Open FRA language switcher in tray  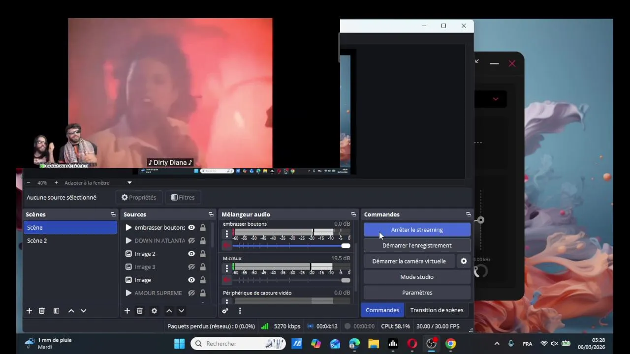(x=528, y=344)
